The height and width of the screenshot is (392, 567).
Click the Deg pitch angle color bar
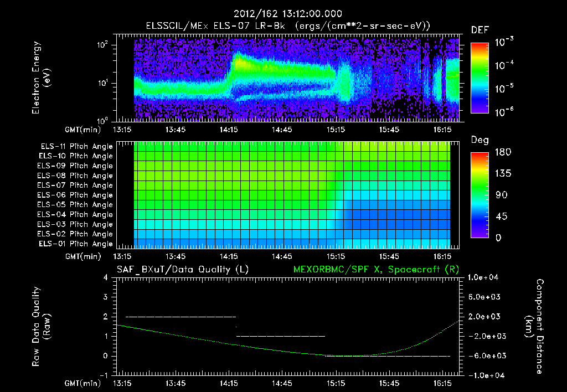pos(480,195)
